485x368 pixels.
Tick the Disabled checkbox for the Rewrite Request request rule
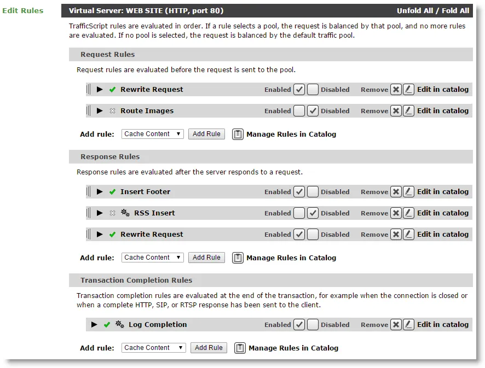(313, 89)
